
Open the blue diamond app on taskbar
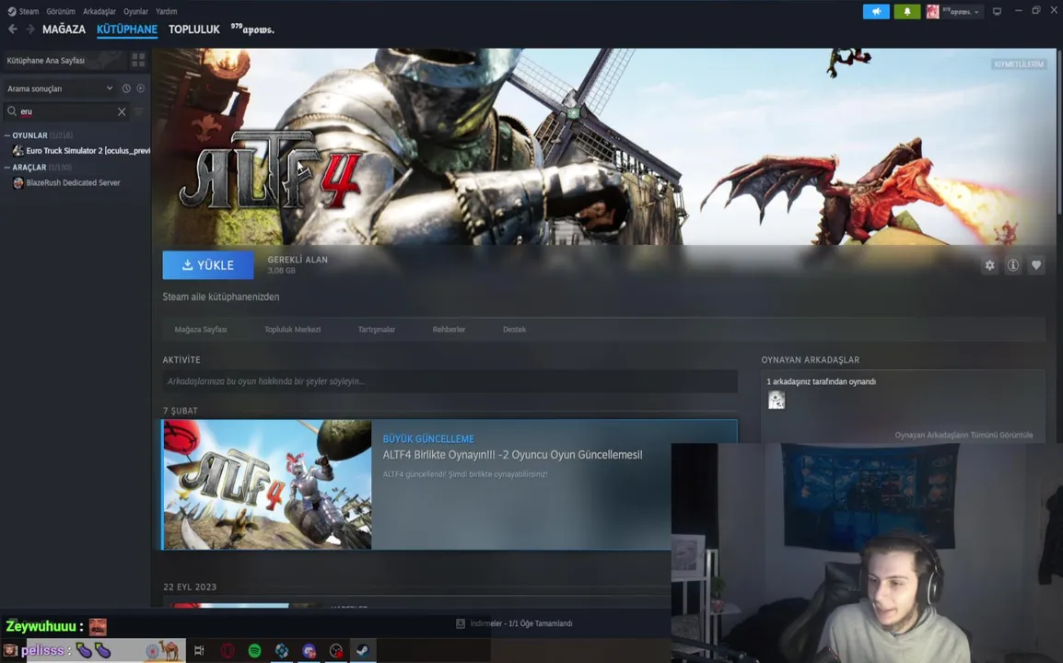pos(281,651)
